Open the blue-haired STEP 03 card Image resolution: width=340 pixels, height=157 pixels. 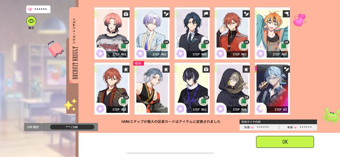(272, 88)
